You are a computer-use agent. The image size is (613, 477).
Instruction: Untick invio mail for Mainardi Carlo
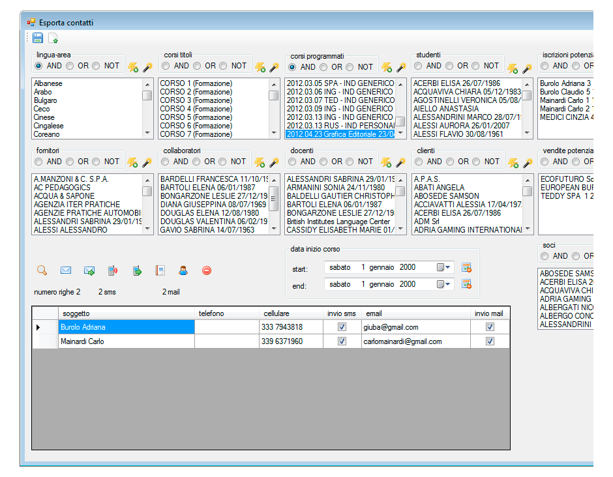490,341
